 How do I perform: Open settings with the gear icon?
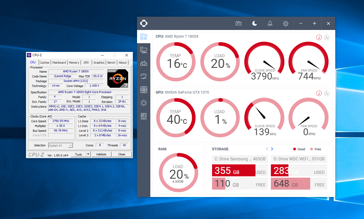[x=286, y=24]
